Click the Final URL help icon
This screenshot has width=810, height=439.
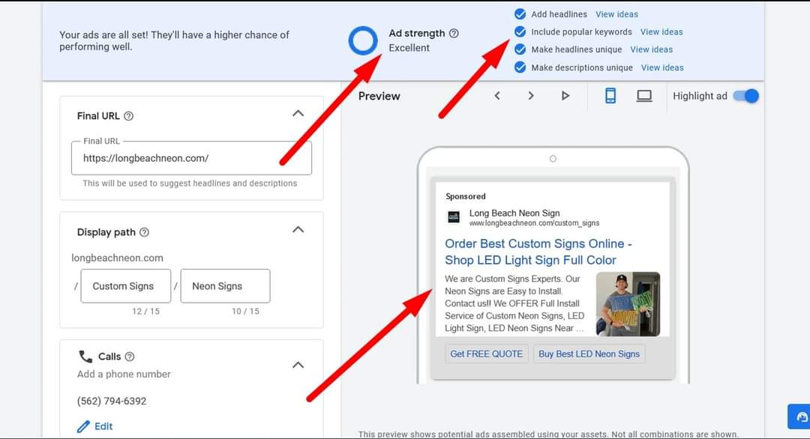click(129, 116)
